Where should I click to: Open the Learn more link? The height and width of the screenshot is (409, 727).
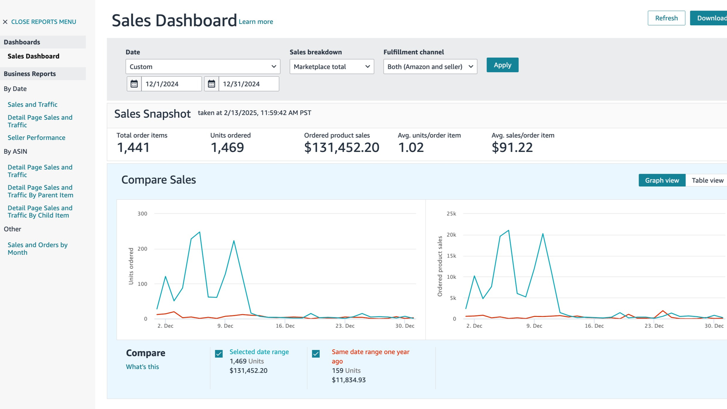point(256,22)
